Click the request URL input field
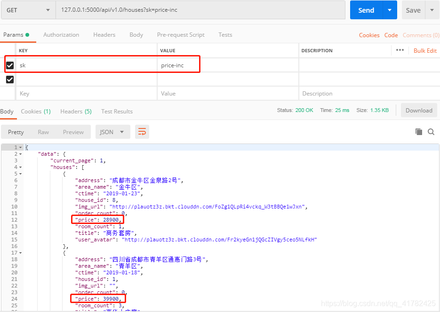This screenshot has height=312, width=440. 200,10
